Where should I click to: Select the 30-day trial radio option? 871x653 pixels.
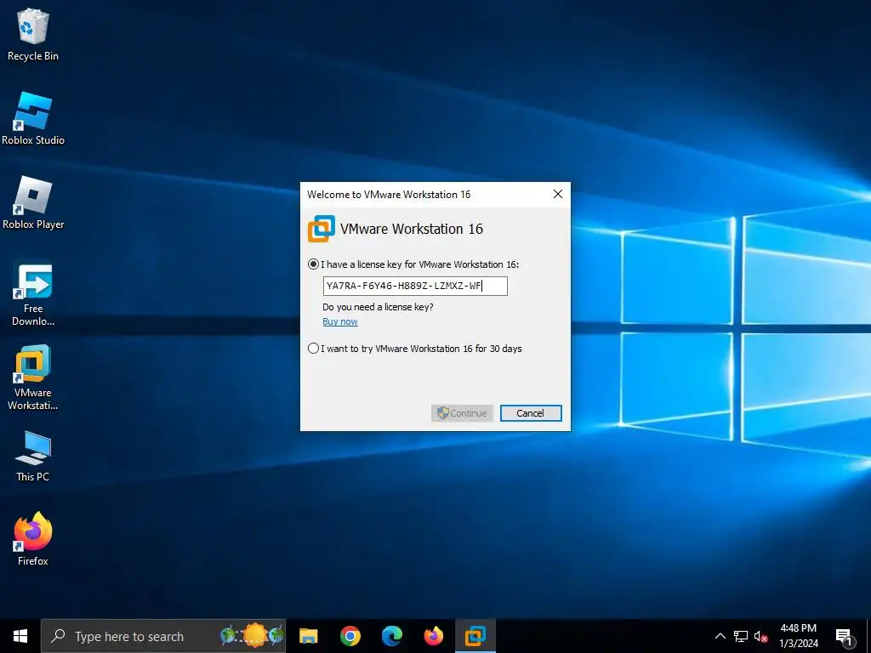click(415, 349)
